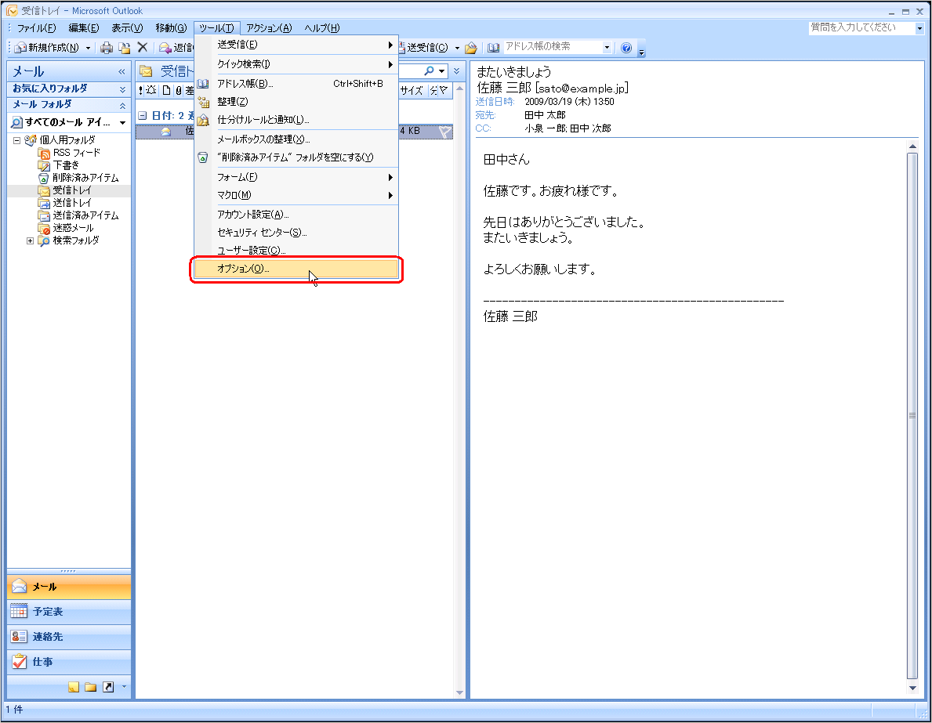
Task: Open the すべてのメール アイテム dropdown
Action: pyautogui.click(x=123, y=122)
